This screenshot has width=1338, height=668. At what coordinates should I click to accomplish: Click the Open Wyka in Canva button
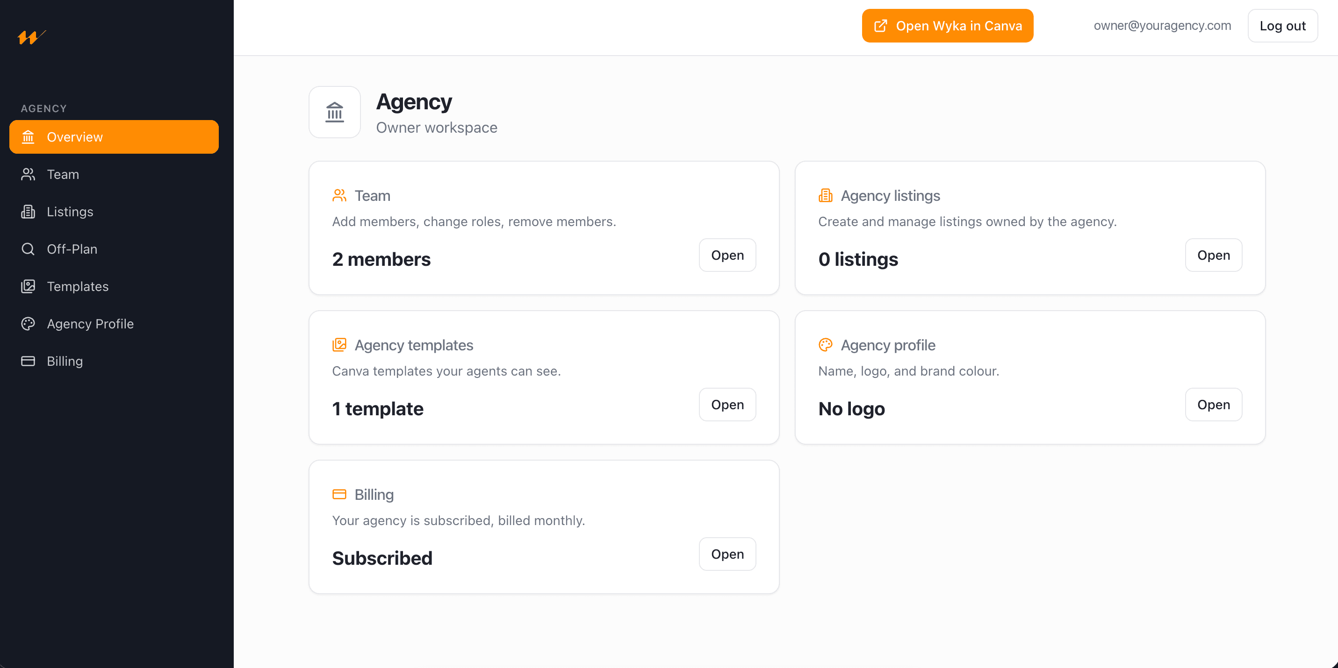tap(948, 26)
